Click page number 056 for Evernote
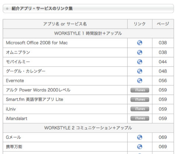This screenshot has height=154, width=177. pyautogui.click(x=163, y=81)
